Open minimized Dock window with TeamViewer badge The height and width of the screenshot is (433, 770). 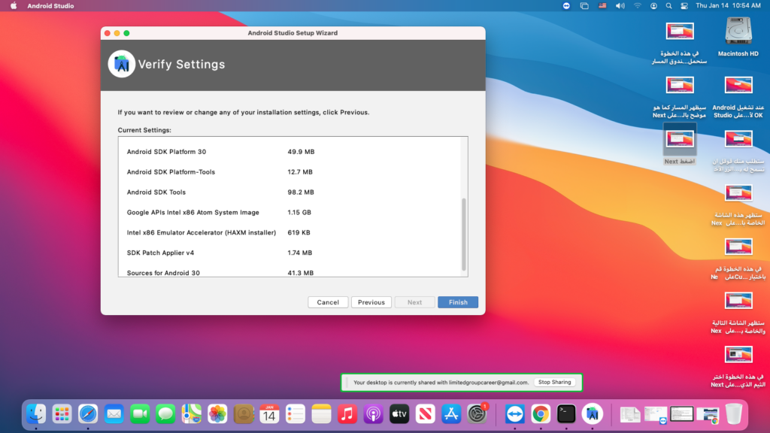tap(656, 414)
